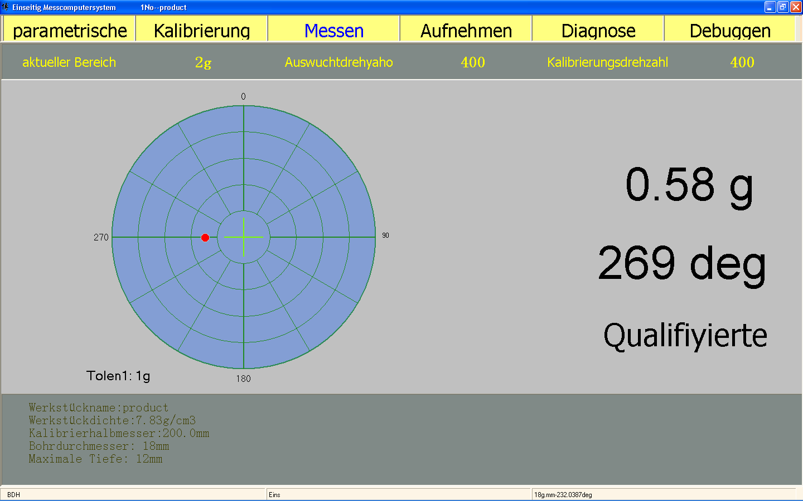Switch to the Debuggen tab
The image size is (803, 501).
729,30
